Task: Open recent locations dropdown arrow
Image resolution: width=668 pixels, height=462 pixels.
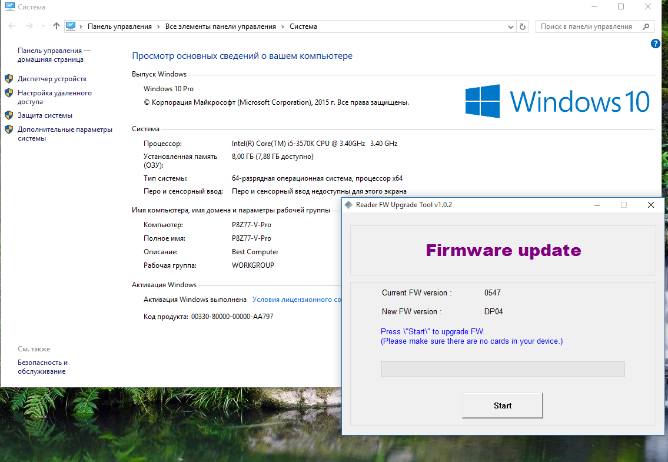Action: pos(43,26)
